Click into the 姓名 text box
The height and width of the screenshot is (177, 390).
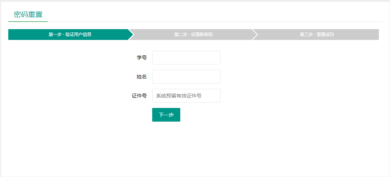pyautogui.click(x=186, y=77)
